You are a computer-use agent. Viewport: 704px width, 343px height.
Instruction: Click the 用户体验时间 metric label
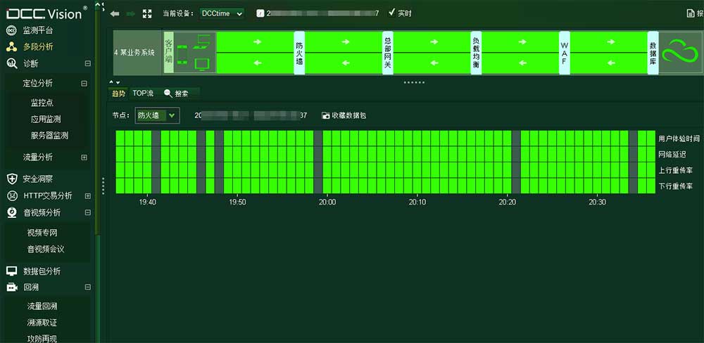[x=679, y=138]
